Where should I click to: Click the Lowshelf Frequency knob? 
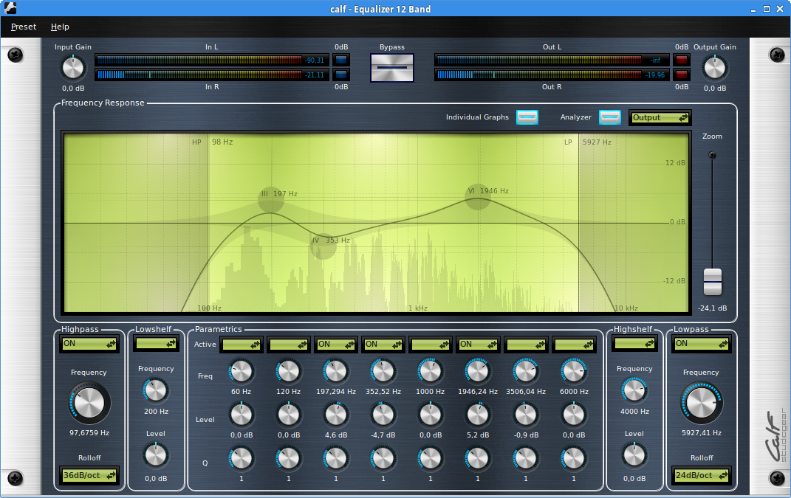[156, 390]
